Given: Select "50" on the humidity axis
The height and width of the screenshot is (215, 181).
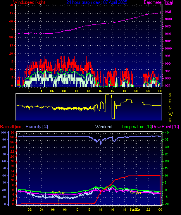Looking at the screenshot, I should click(4, 168).
